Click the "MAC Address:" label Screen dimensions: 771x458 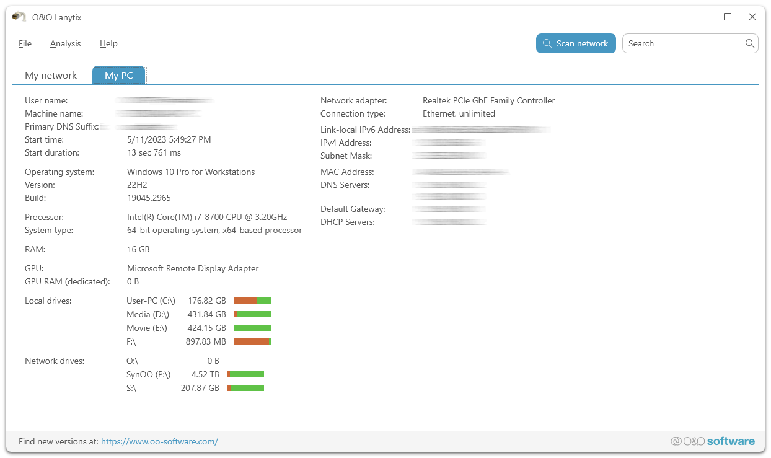[x=347, y=172]
